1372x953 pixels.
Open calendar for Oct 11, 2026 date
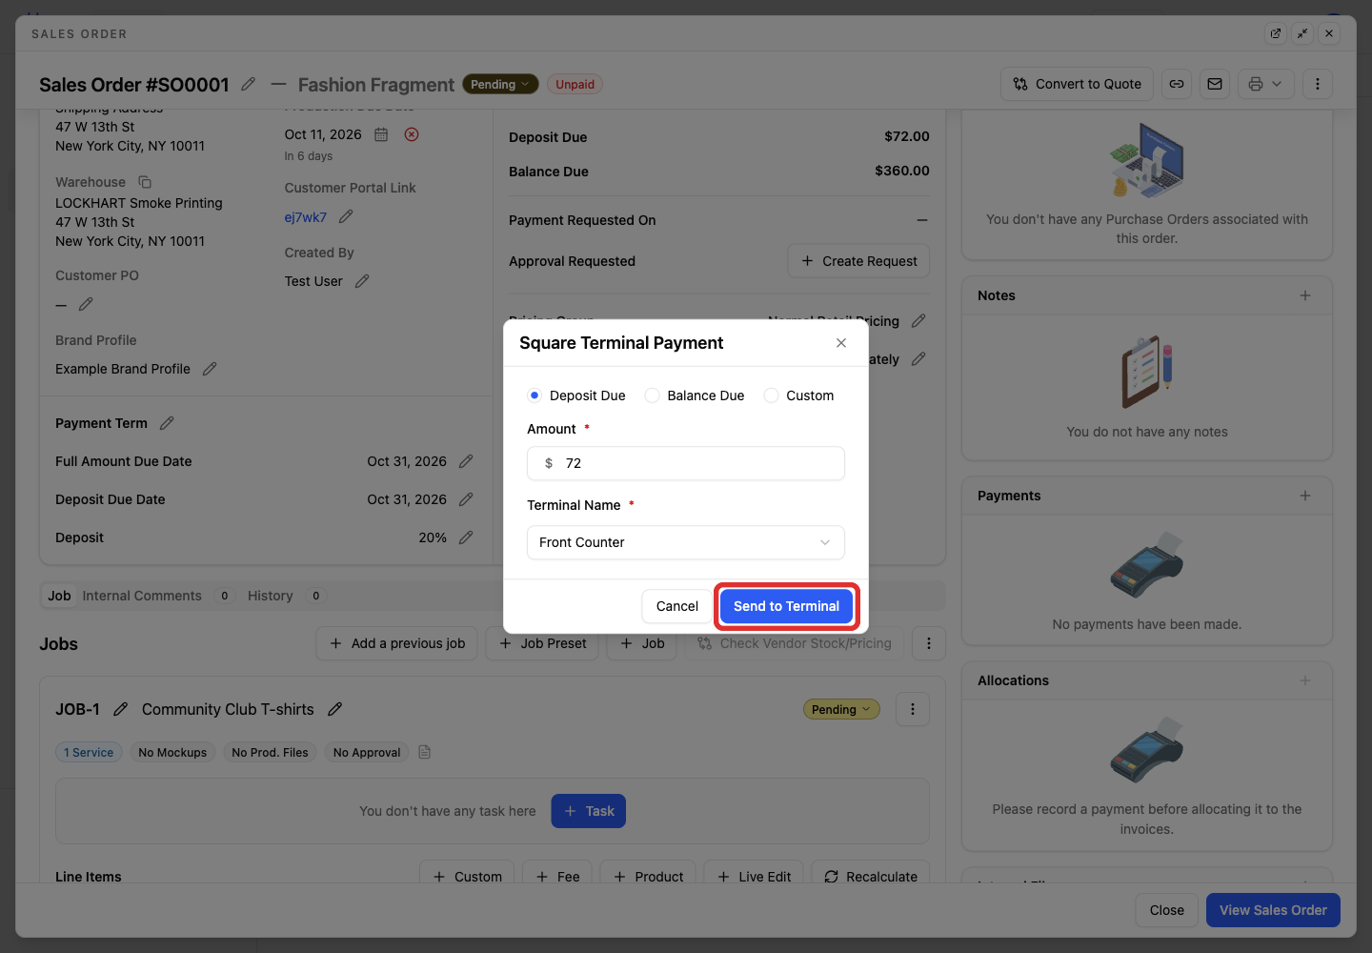pos(381,134)
